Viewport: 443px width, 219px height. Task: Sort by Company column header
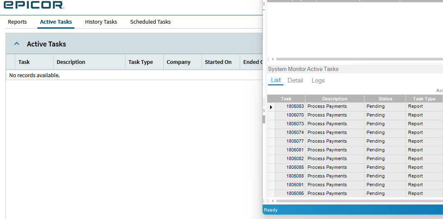tap(182, 62)
